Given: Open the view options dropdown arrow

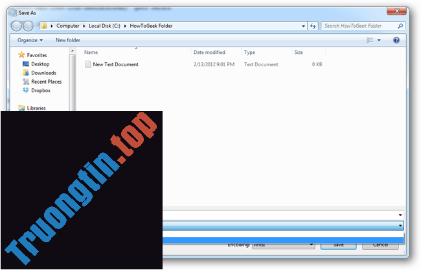Looking at the screenshot, I should pyautogui.click(x=379, y=40).
